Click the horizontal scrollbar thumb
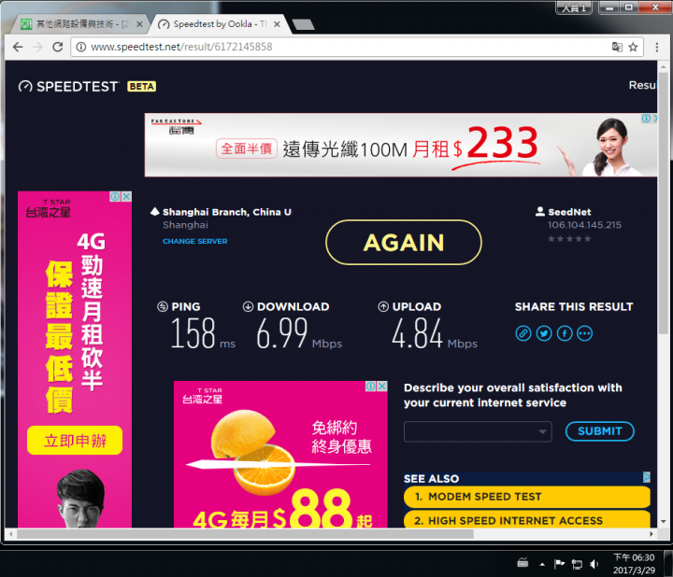The image size is (673, 577). tap(245, 534)
